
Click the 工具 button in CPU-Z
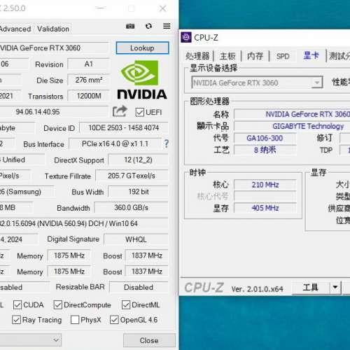click(311, 287)
